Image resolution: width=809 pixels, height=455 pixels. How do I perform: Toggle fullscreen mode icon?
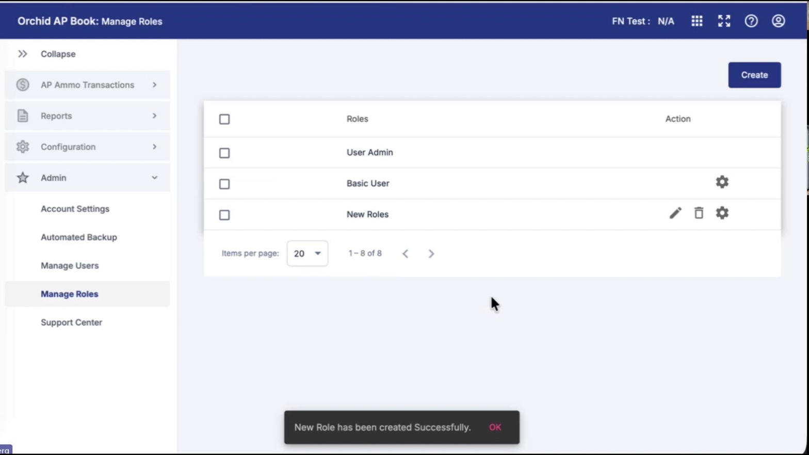724,21
